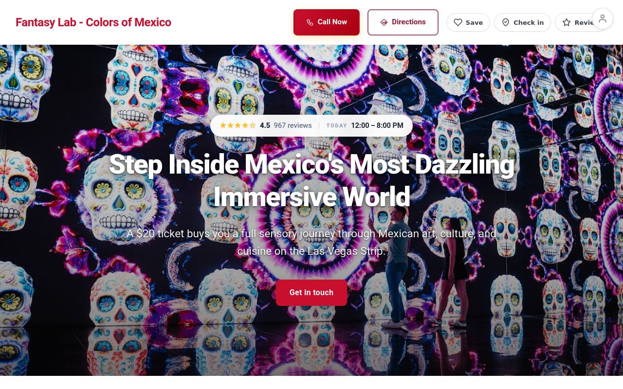Image resolution: width=623 pixels, height=389 pixels.
Task: Open the 967 reviews text
Action: point(293,125)
